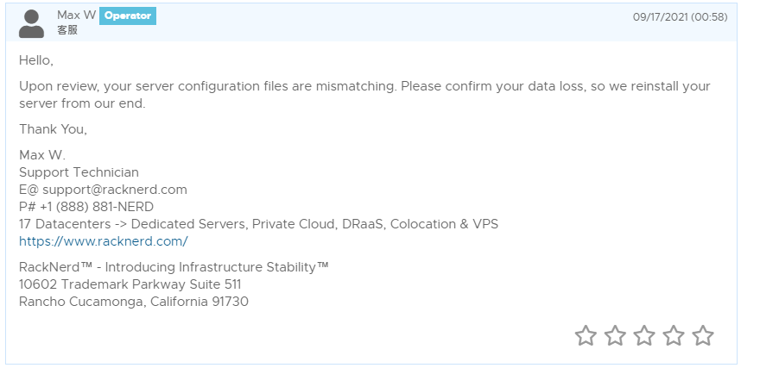Give a three-star rating
Screen dimensions: 760x368
644,335
